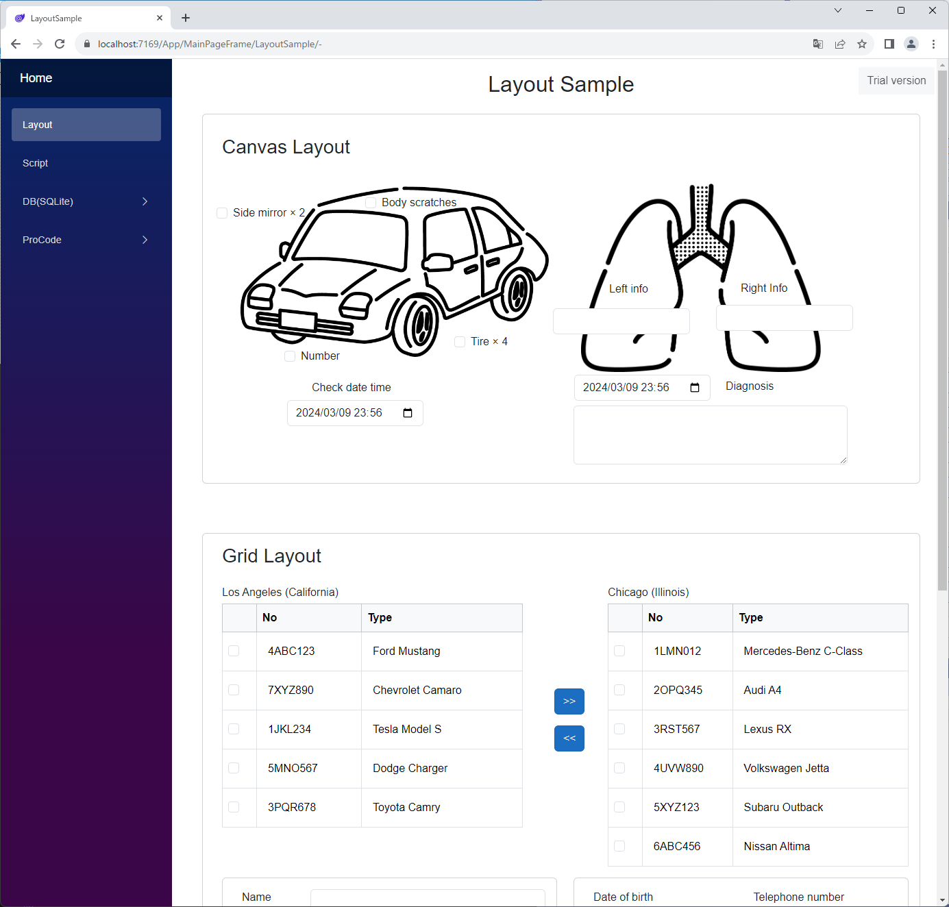Image resolution: width=949 pixels, height=907 pixels.
Task: Select the Script sidebar item
Action: [36, 163]
